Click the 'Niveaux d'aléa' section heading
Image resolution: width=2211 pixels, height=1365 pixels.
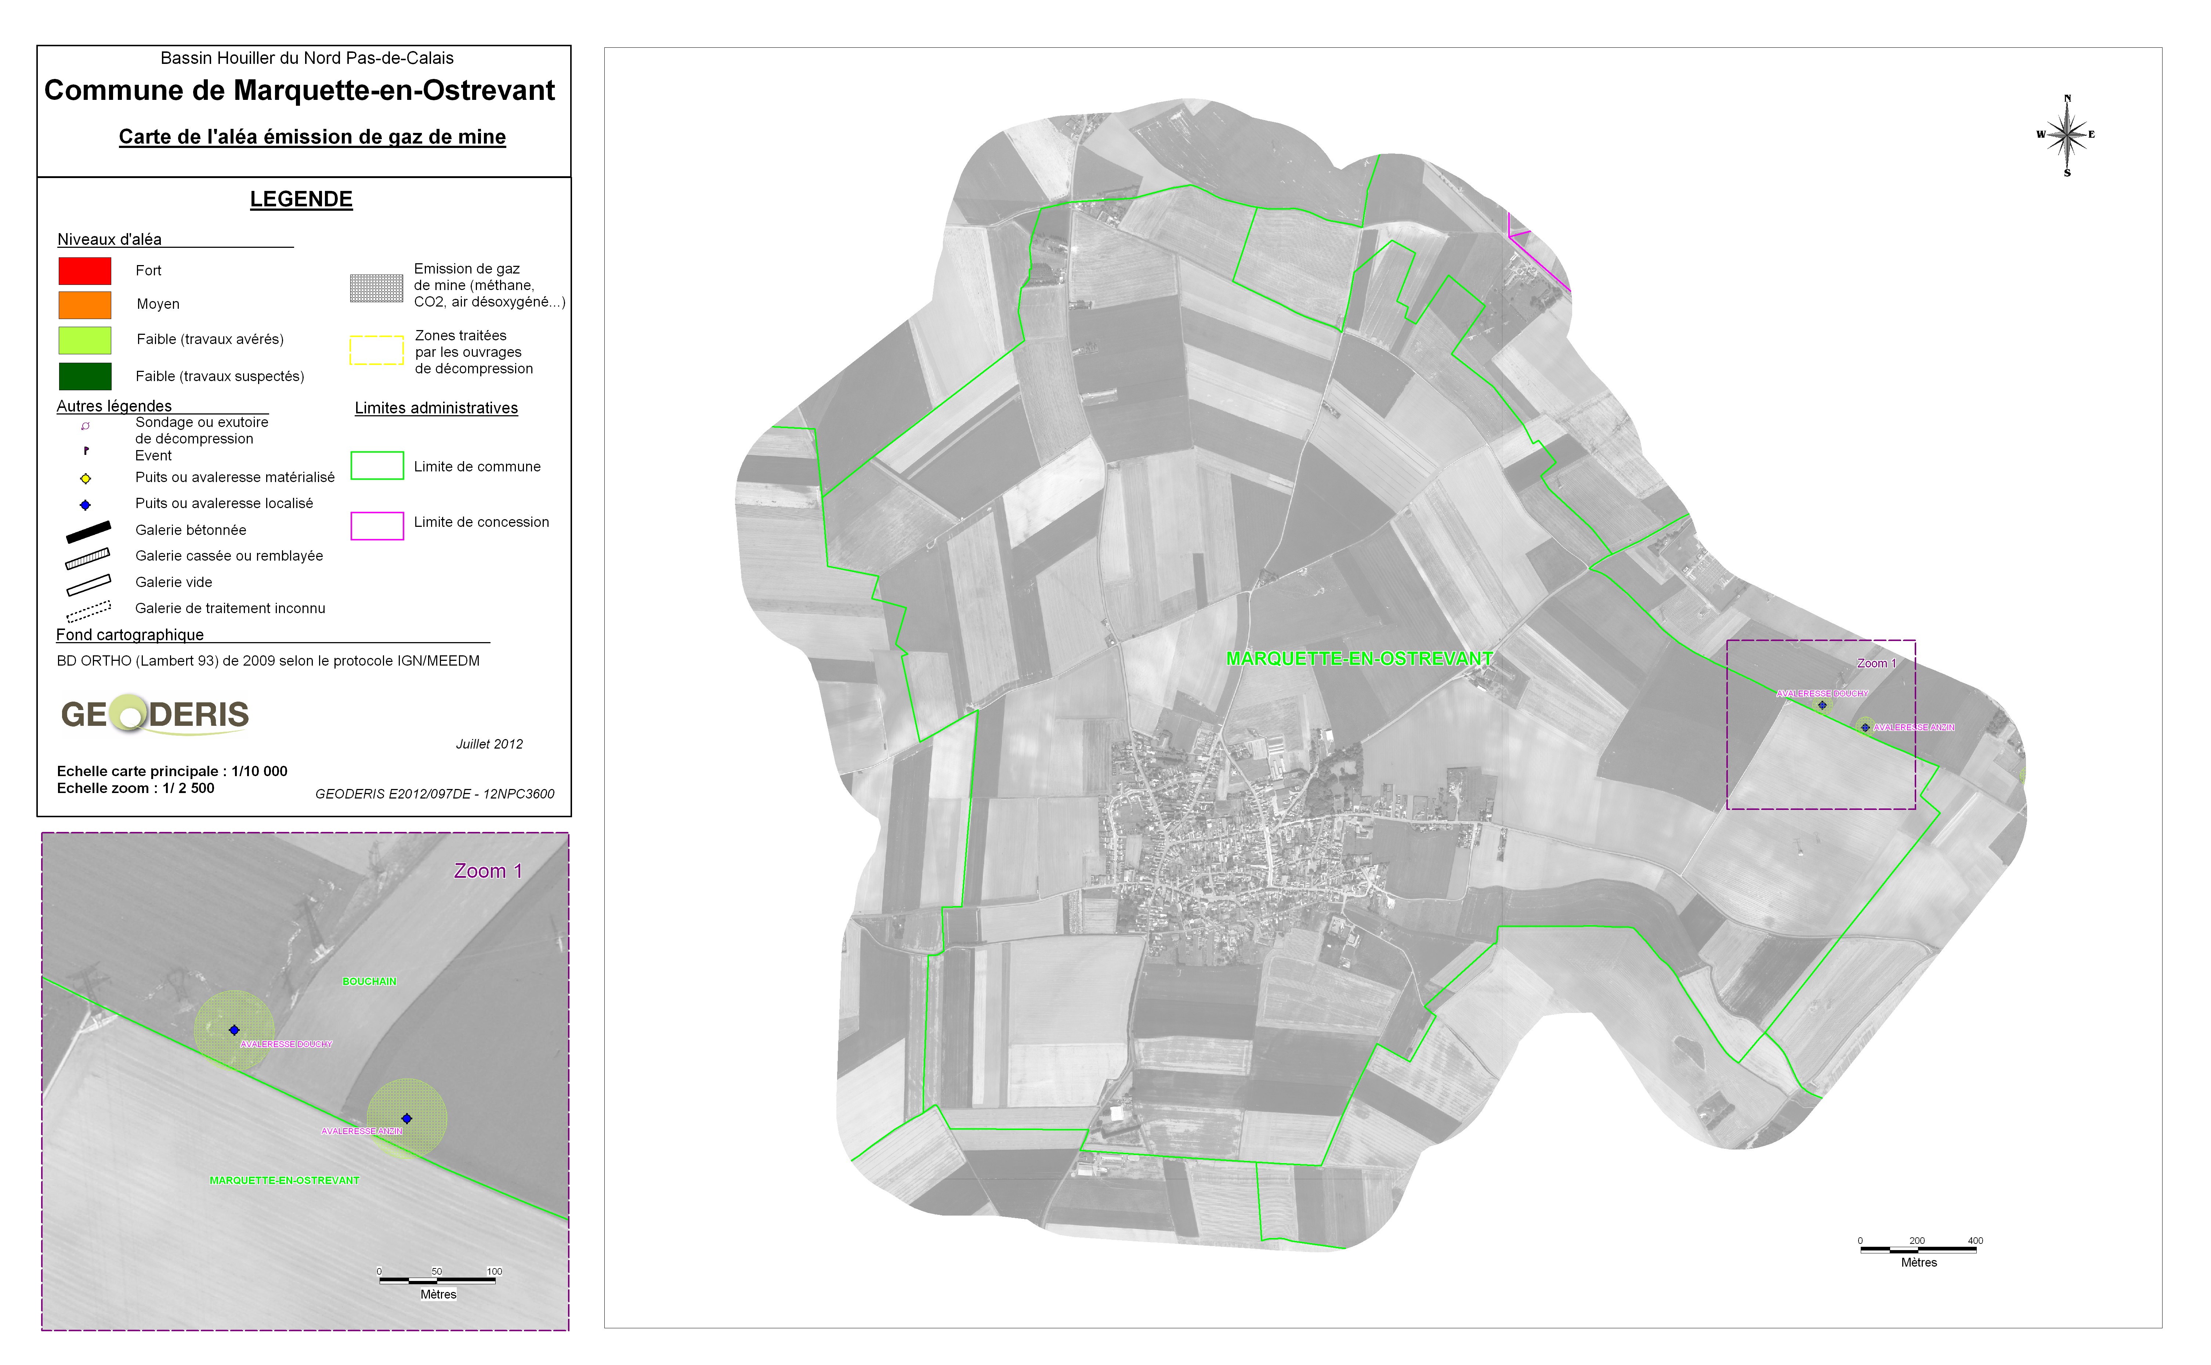click(109, 239)
